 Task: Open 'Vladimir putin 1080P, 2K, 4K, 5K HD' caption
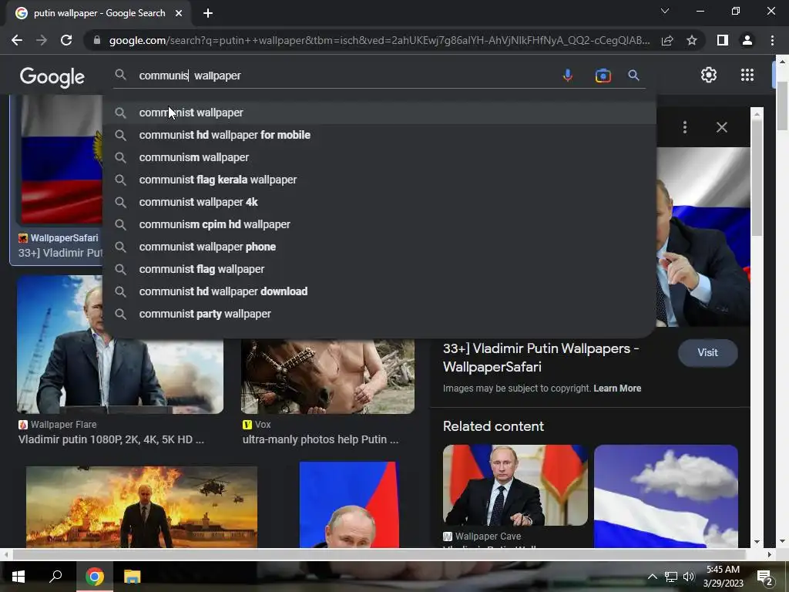click(111, 439)
